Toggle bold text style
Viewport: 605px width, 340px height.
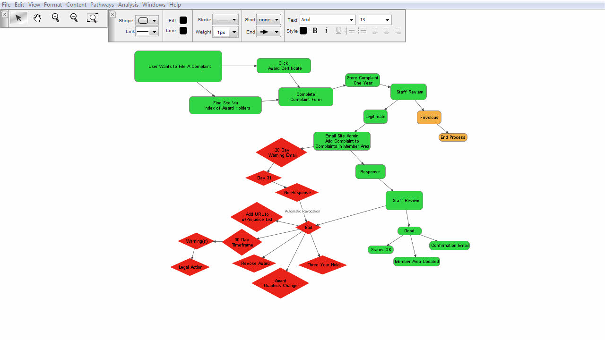coord(315,31)
